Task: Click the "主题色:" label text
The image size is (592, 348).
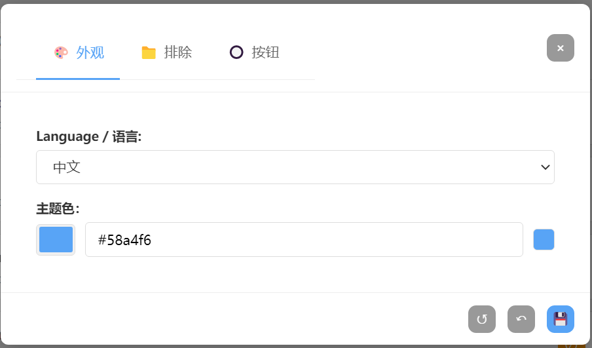Action: tap(58, 209)
